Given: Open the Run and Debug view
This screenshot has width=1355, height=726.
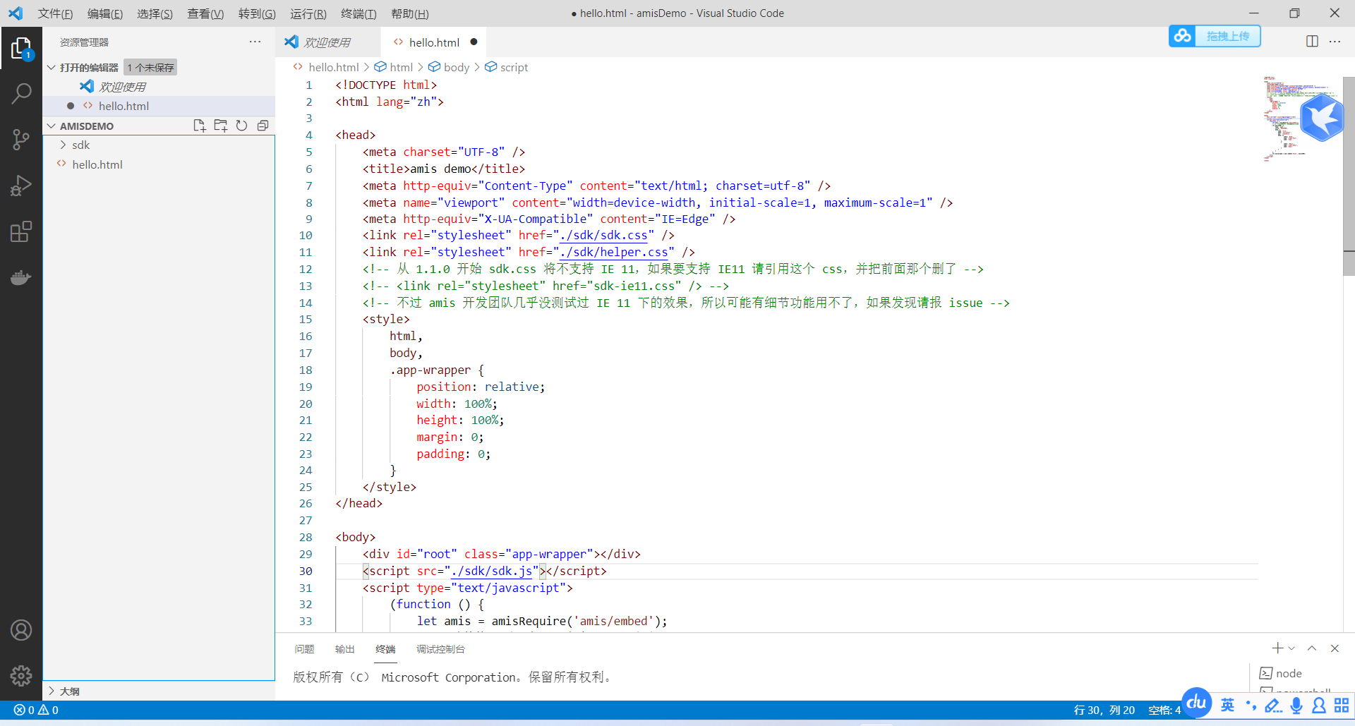Looking at the screenshot, I should click(21, 186).
